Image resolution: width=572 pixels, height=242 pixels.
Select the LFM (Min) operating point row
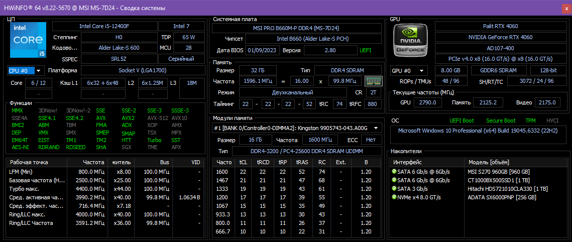(106, 172)
